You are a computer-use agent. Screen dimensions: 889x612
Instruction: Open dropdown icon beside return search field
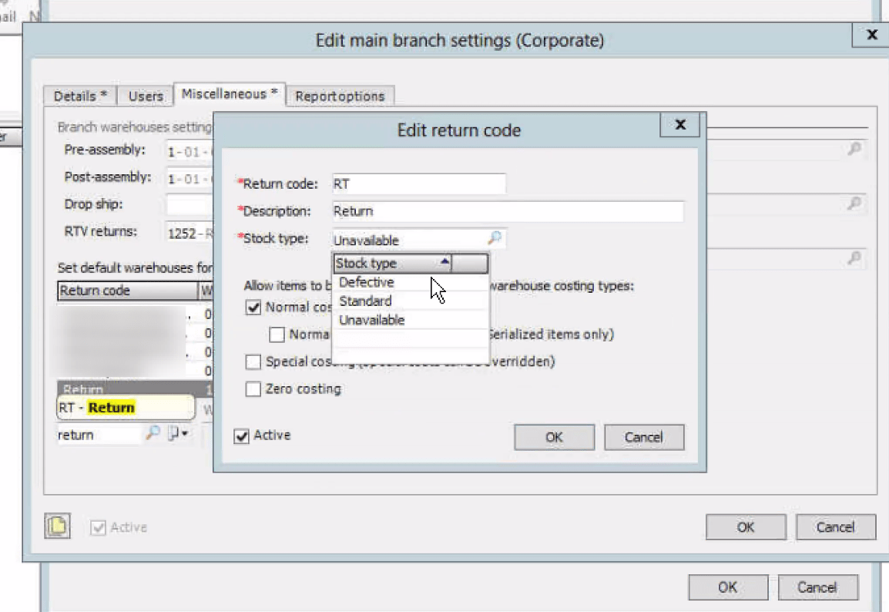click(177, 434)
